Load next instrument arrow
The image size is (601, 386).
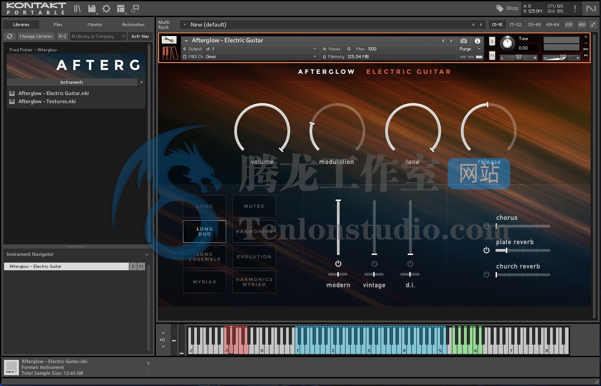point(451,41)
